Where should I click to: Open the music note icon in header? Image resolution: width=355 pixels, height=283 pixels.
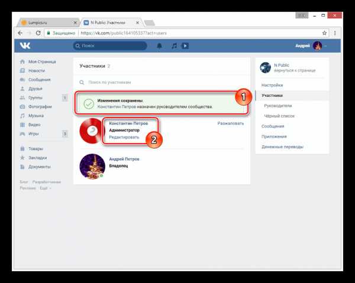[174, 46]
